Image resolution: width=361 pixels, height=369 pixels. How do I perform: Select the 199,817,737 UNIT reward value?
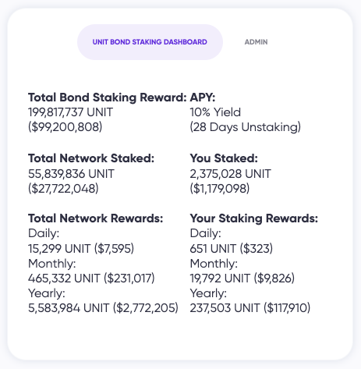pyautogui.click(x=70, y=112)
